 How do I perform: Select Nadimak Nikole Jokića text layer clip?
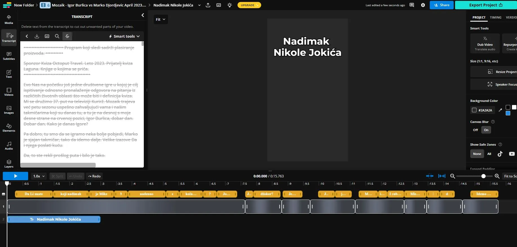(54, 219)
